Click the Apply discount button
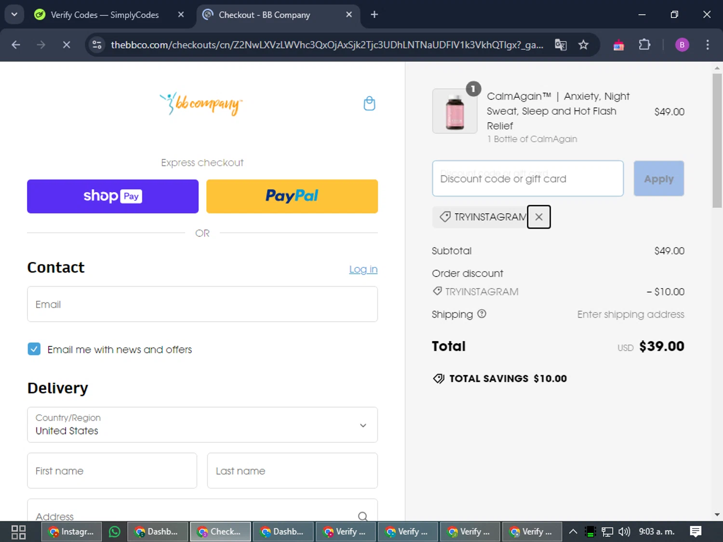This screenshot has width=723, height=542. click(x=659, y=178)
